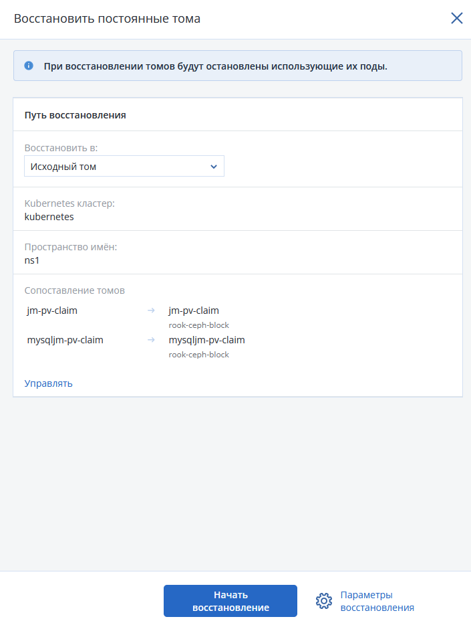Click the gear icon for recovery options

pos(324,601)
